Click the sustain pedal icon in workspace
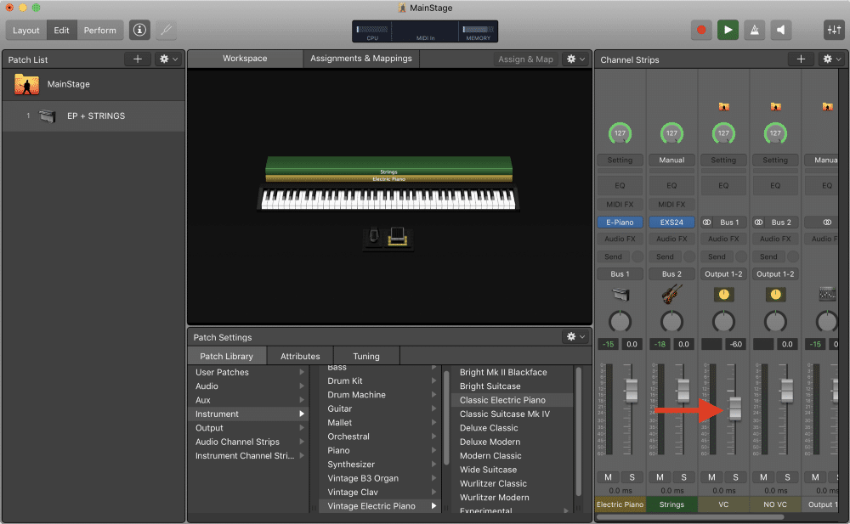The image size is (850, 524). [x=373, y=237]
